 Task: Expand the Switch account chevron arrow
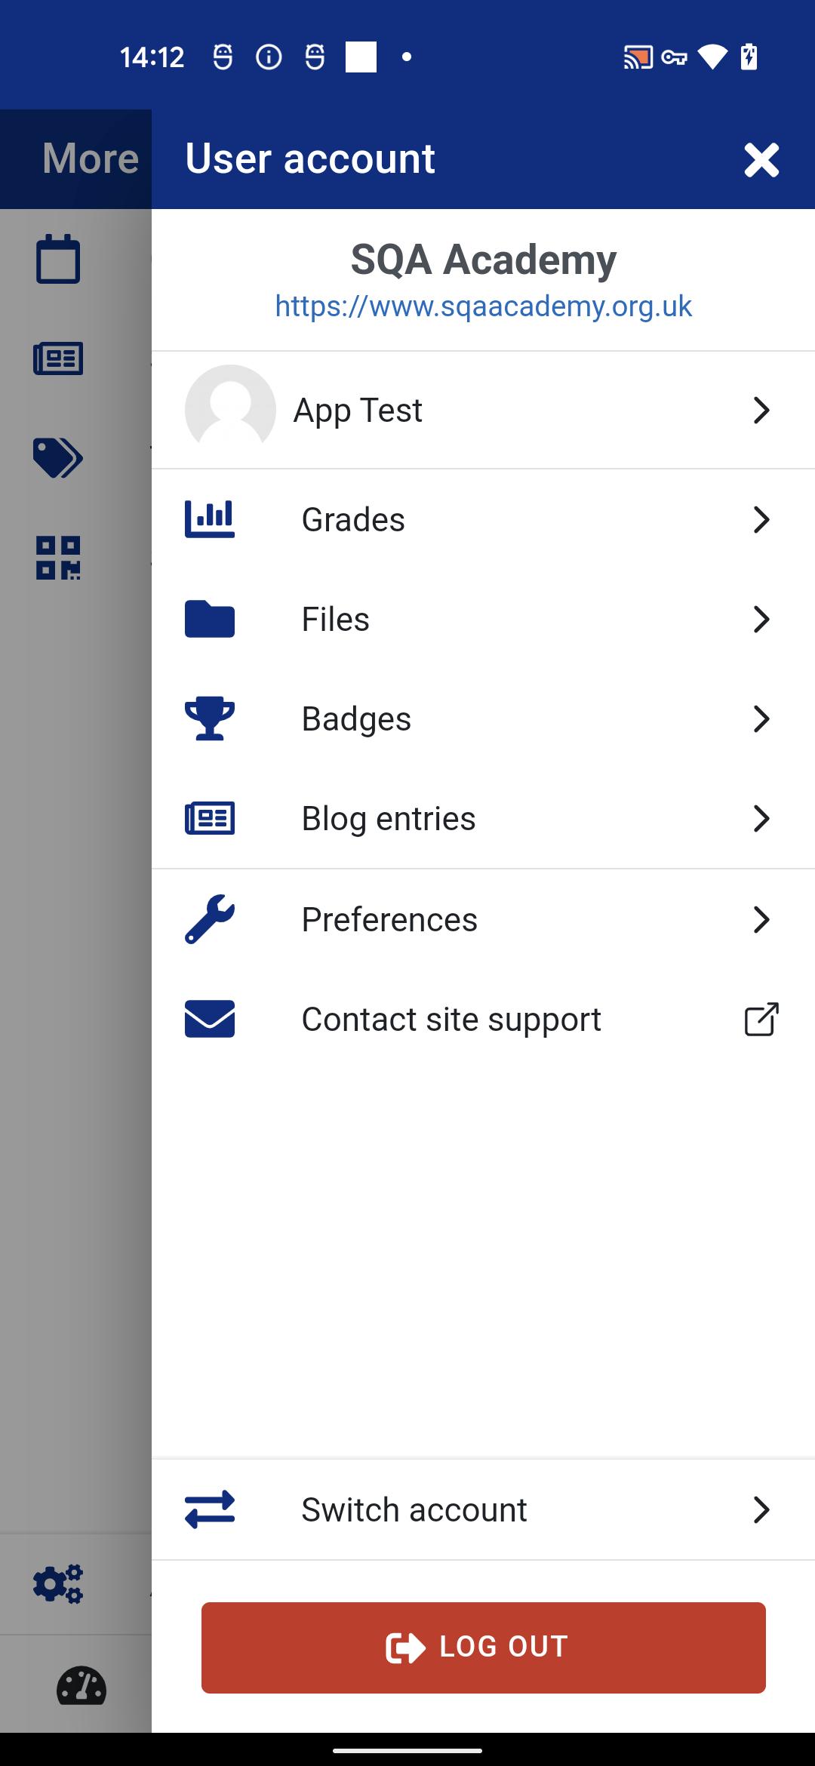pos(762,1509)
